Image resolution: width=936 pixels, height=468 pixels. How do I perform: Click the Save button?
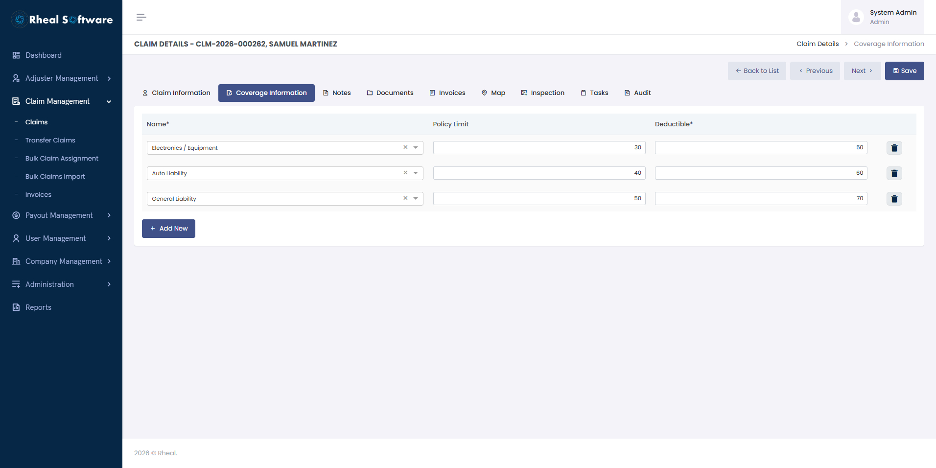click(904, 71)
